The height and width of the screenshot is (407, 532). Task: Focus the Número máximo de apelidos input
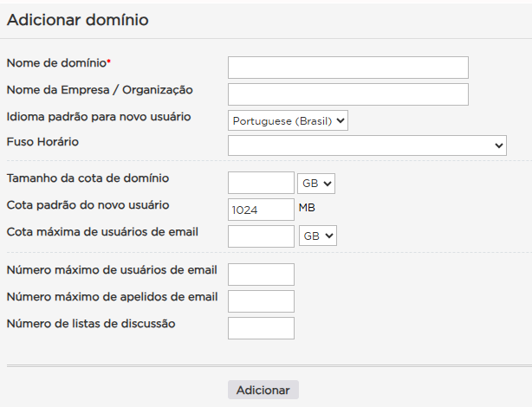pos(261,301)
